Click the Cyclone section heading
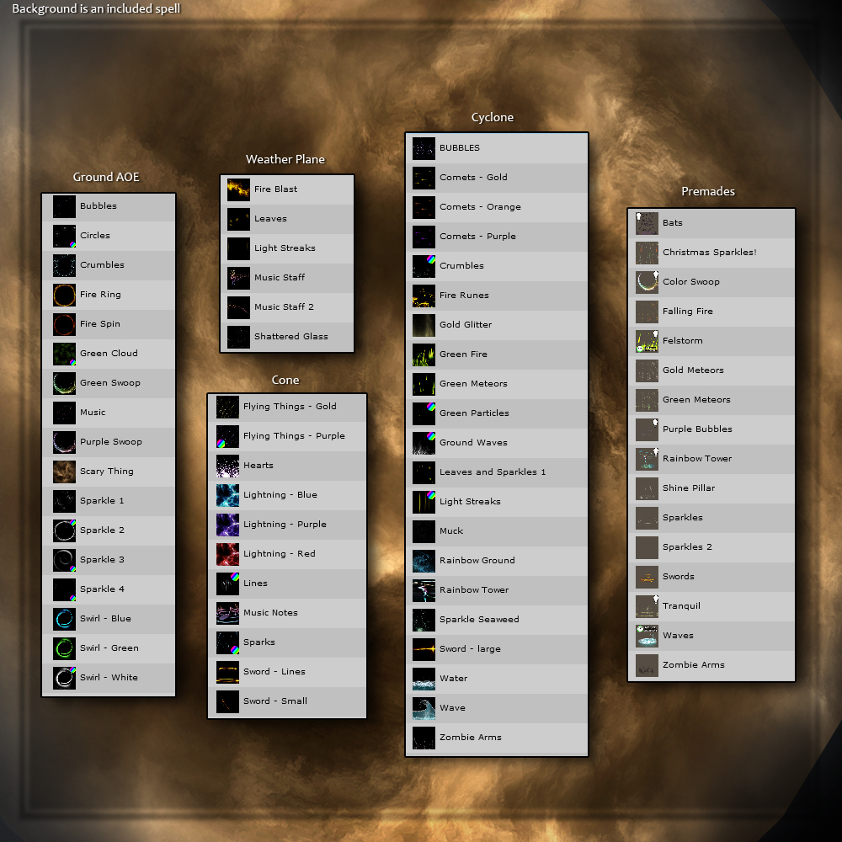The width and height of the screenshot is (842, 842). click(493, 118)
